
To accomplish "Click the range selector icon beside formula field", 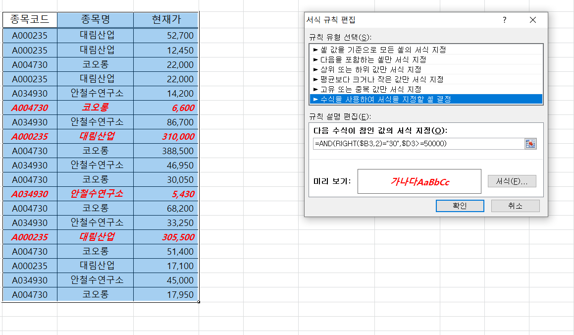I will tap(530, 144).
